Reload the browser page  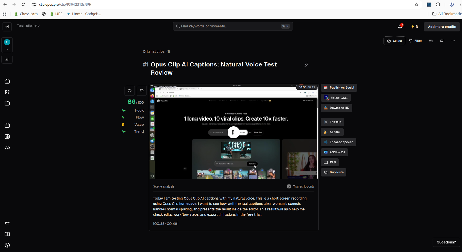23,5
